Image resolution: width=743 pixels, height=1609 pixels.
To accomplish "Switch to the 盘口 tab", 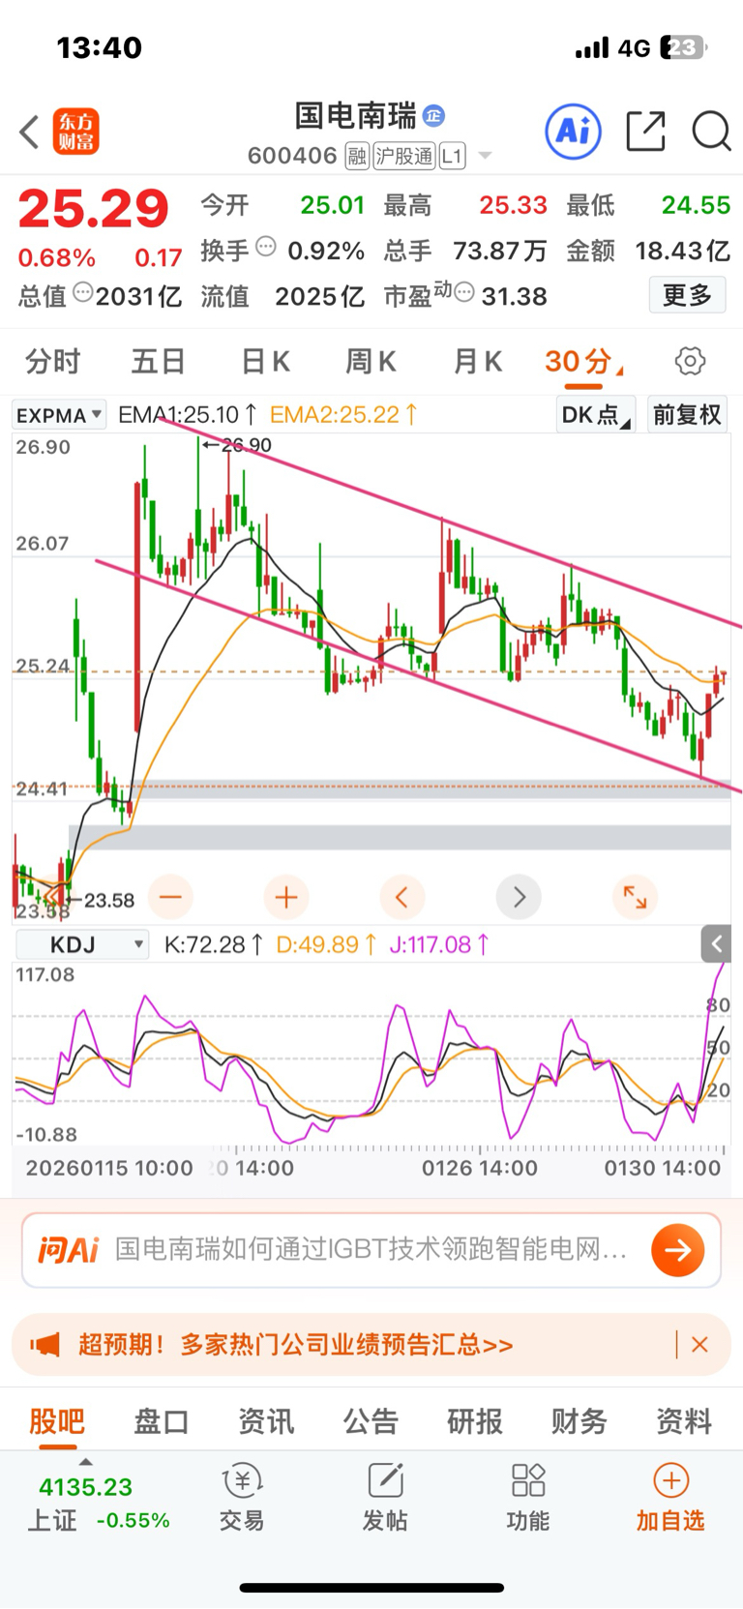I will [x=161, y=1421].
